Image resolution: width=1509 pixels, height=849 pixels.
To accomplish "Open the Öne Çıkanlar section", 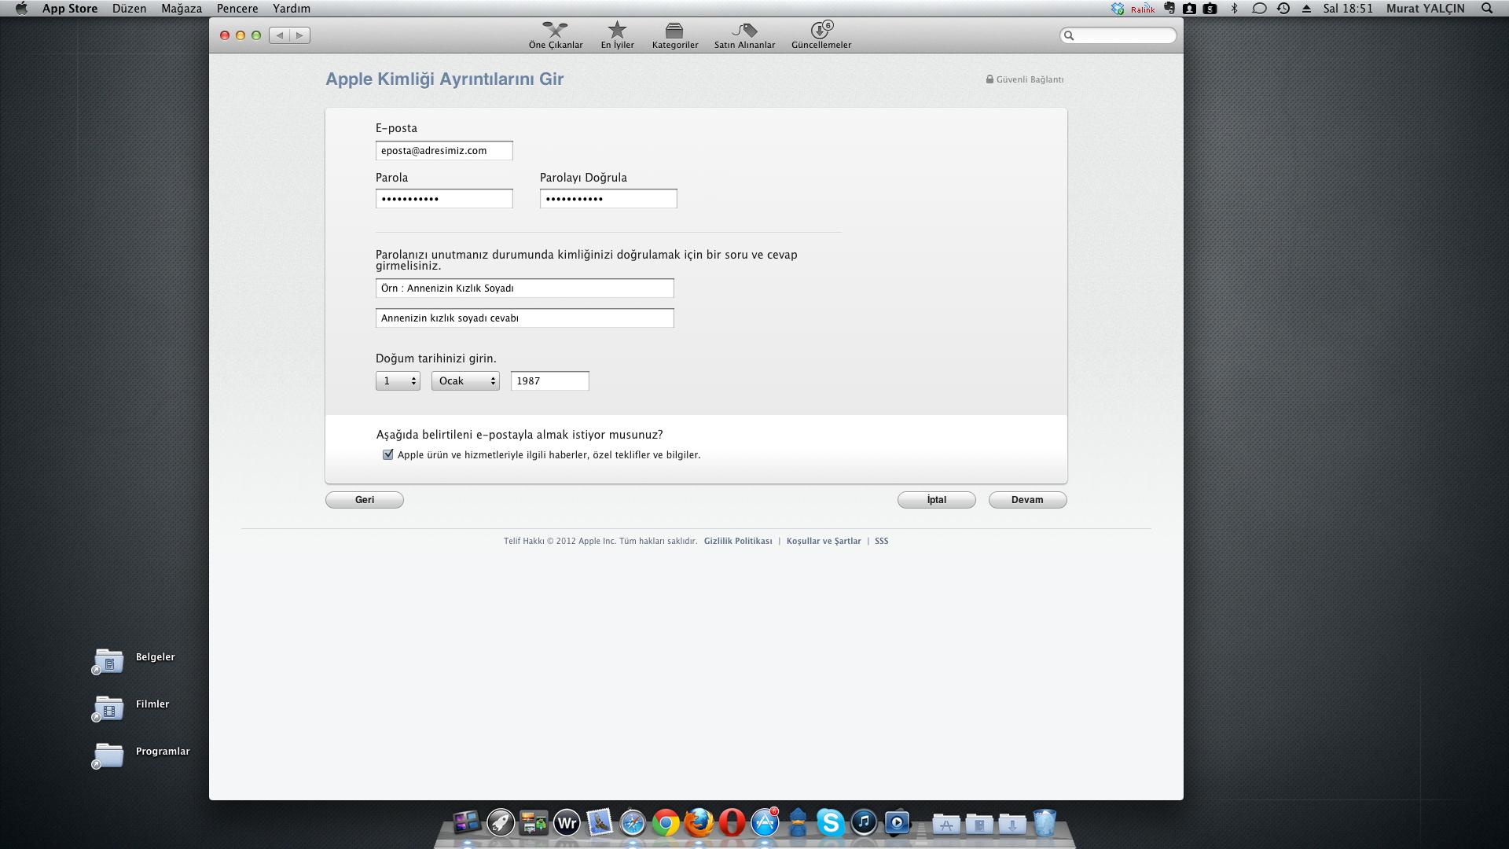I will 555,35.
